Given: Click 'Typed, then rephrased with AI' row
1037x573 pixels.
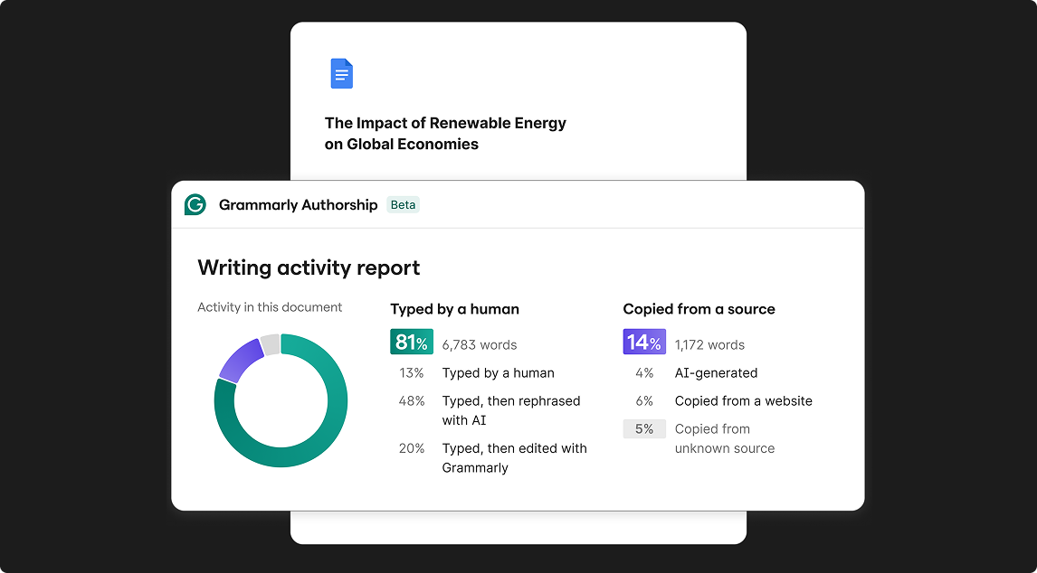Looking at the screenshot, I should [x=490, y=410].
